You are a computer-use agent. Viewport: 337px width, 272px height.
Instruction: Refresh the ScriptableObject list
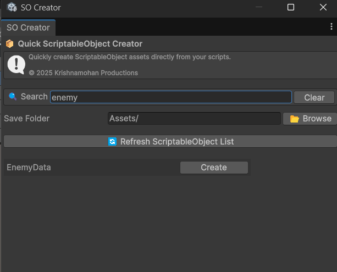click(172, 142)
